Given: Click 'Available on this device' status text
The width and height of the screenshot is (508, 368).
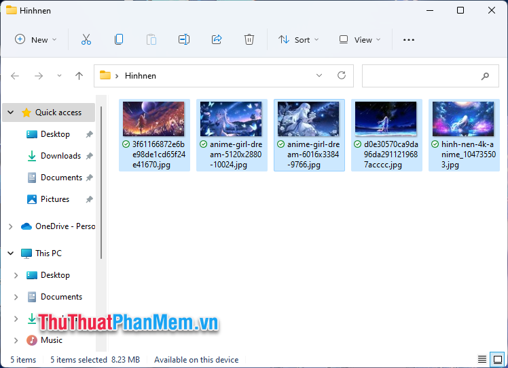Looking at the screenshot, I should click(x=196, y=360).
